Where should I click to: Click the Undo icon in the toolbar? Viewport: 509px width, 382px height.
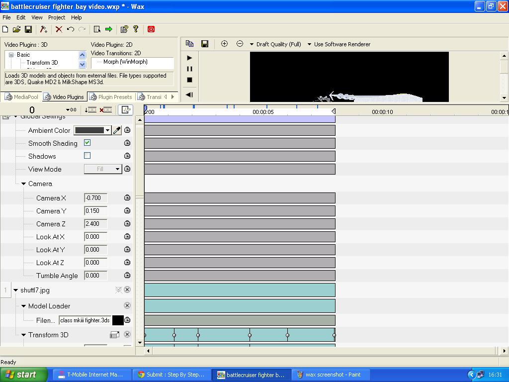coord(70,29)
